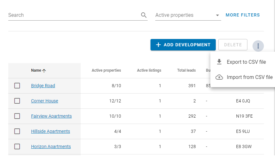
Task: Sort by Active properties column header
Action: pos(106,70)
